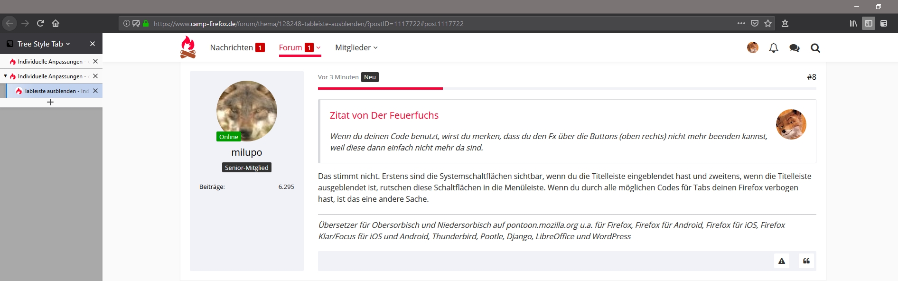The height and width of the screenshot is (281, 898).
Task: Toggle the sidebars toolbar button
Action: click(869, 23)
